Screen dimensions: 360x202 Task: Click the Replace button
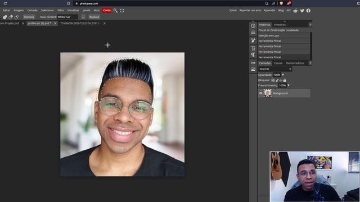(x=94, y=17)
